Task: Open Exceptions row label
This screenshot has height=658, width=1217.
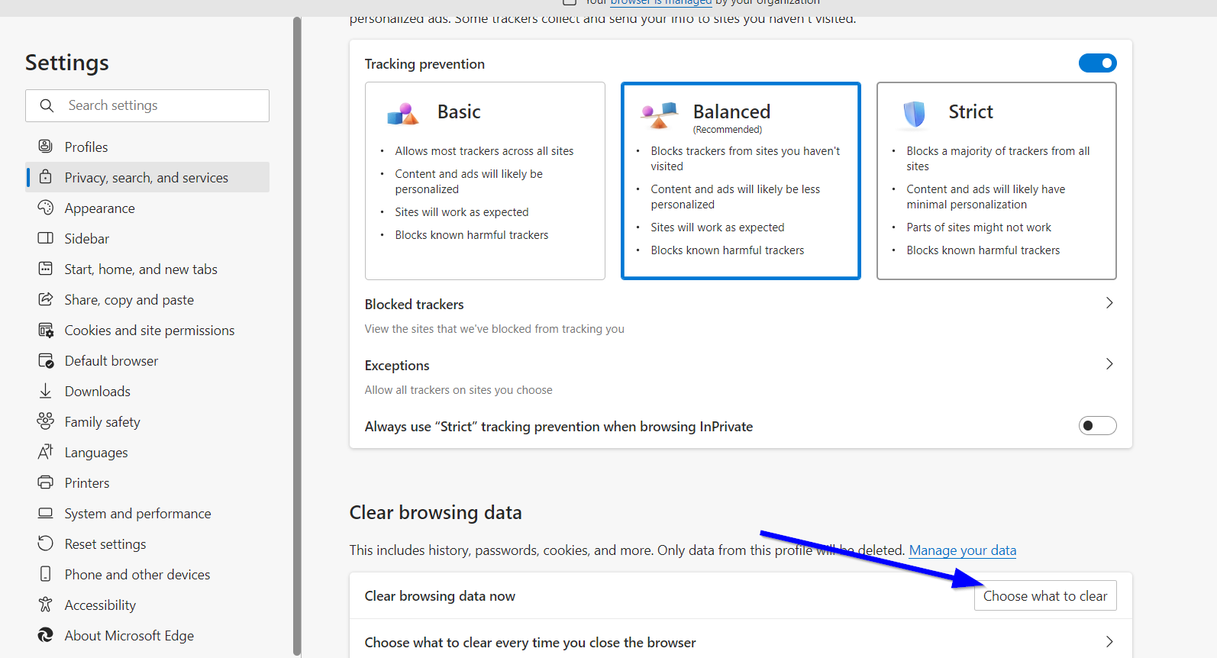Action: point(397,365)
